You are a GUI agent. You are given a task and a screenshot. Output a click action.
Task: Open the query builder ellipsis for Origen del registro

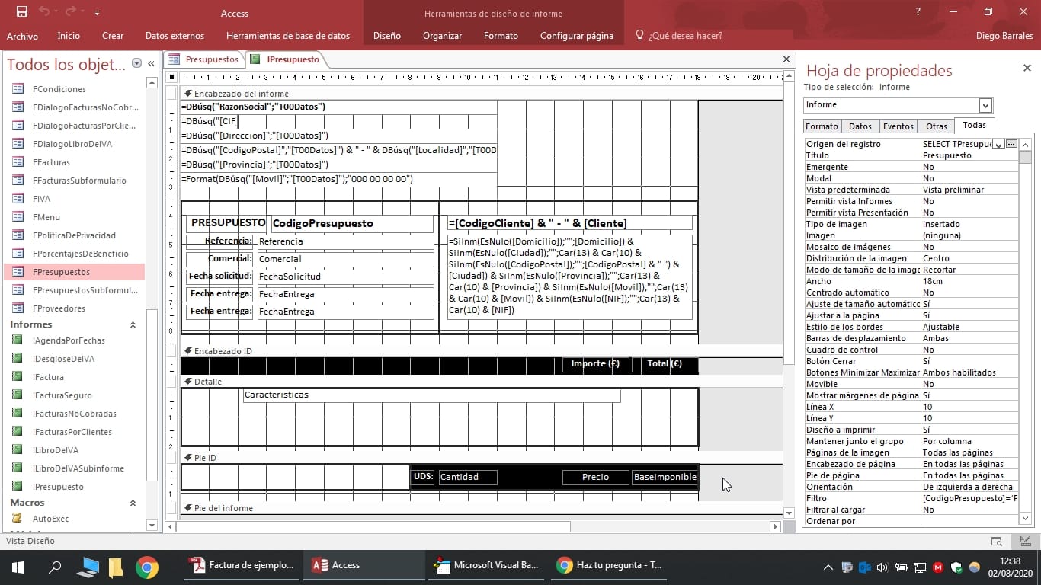pos(1011,144)
